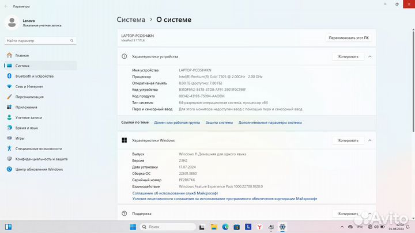Copy Windows specs with Копировать button
This screenshot has height=233, width=415.
348,140
